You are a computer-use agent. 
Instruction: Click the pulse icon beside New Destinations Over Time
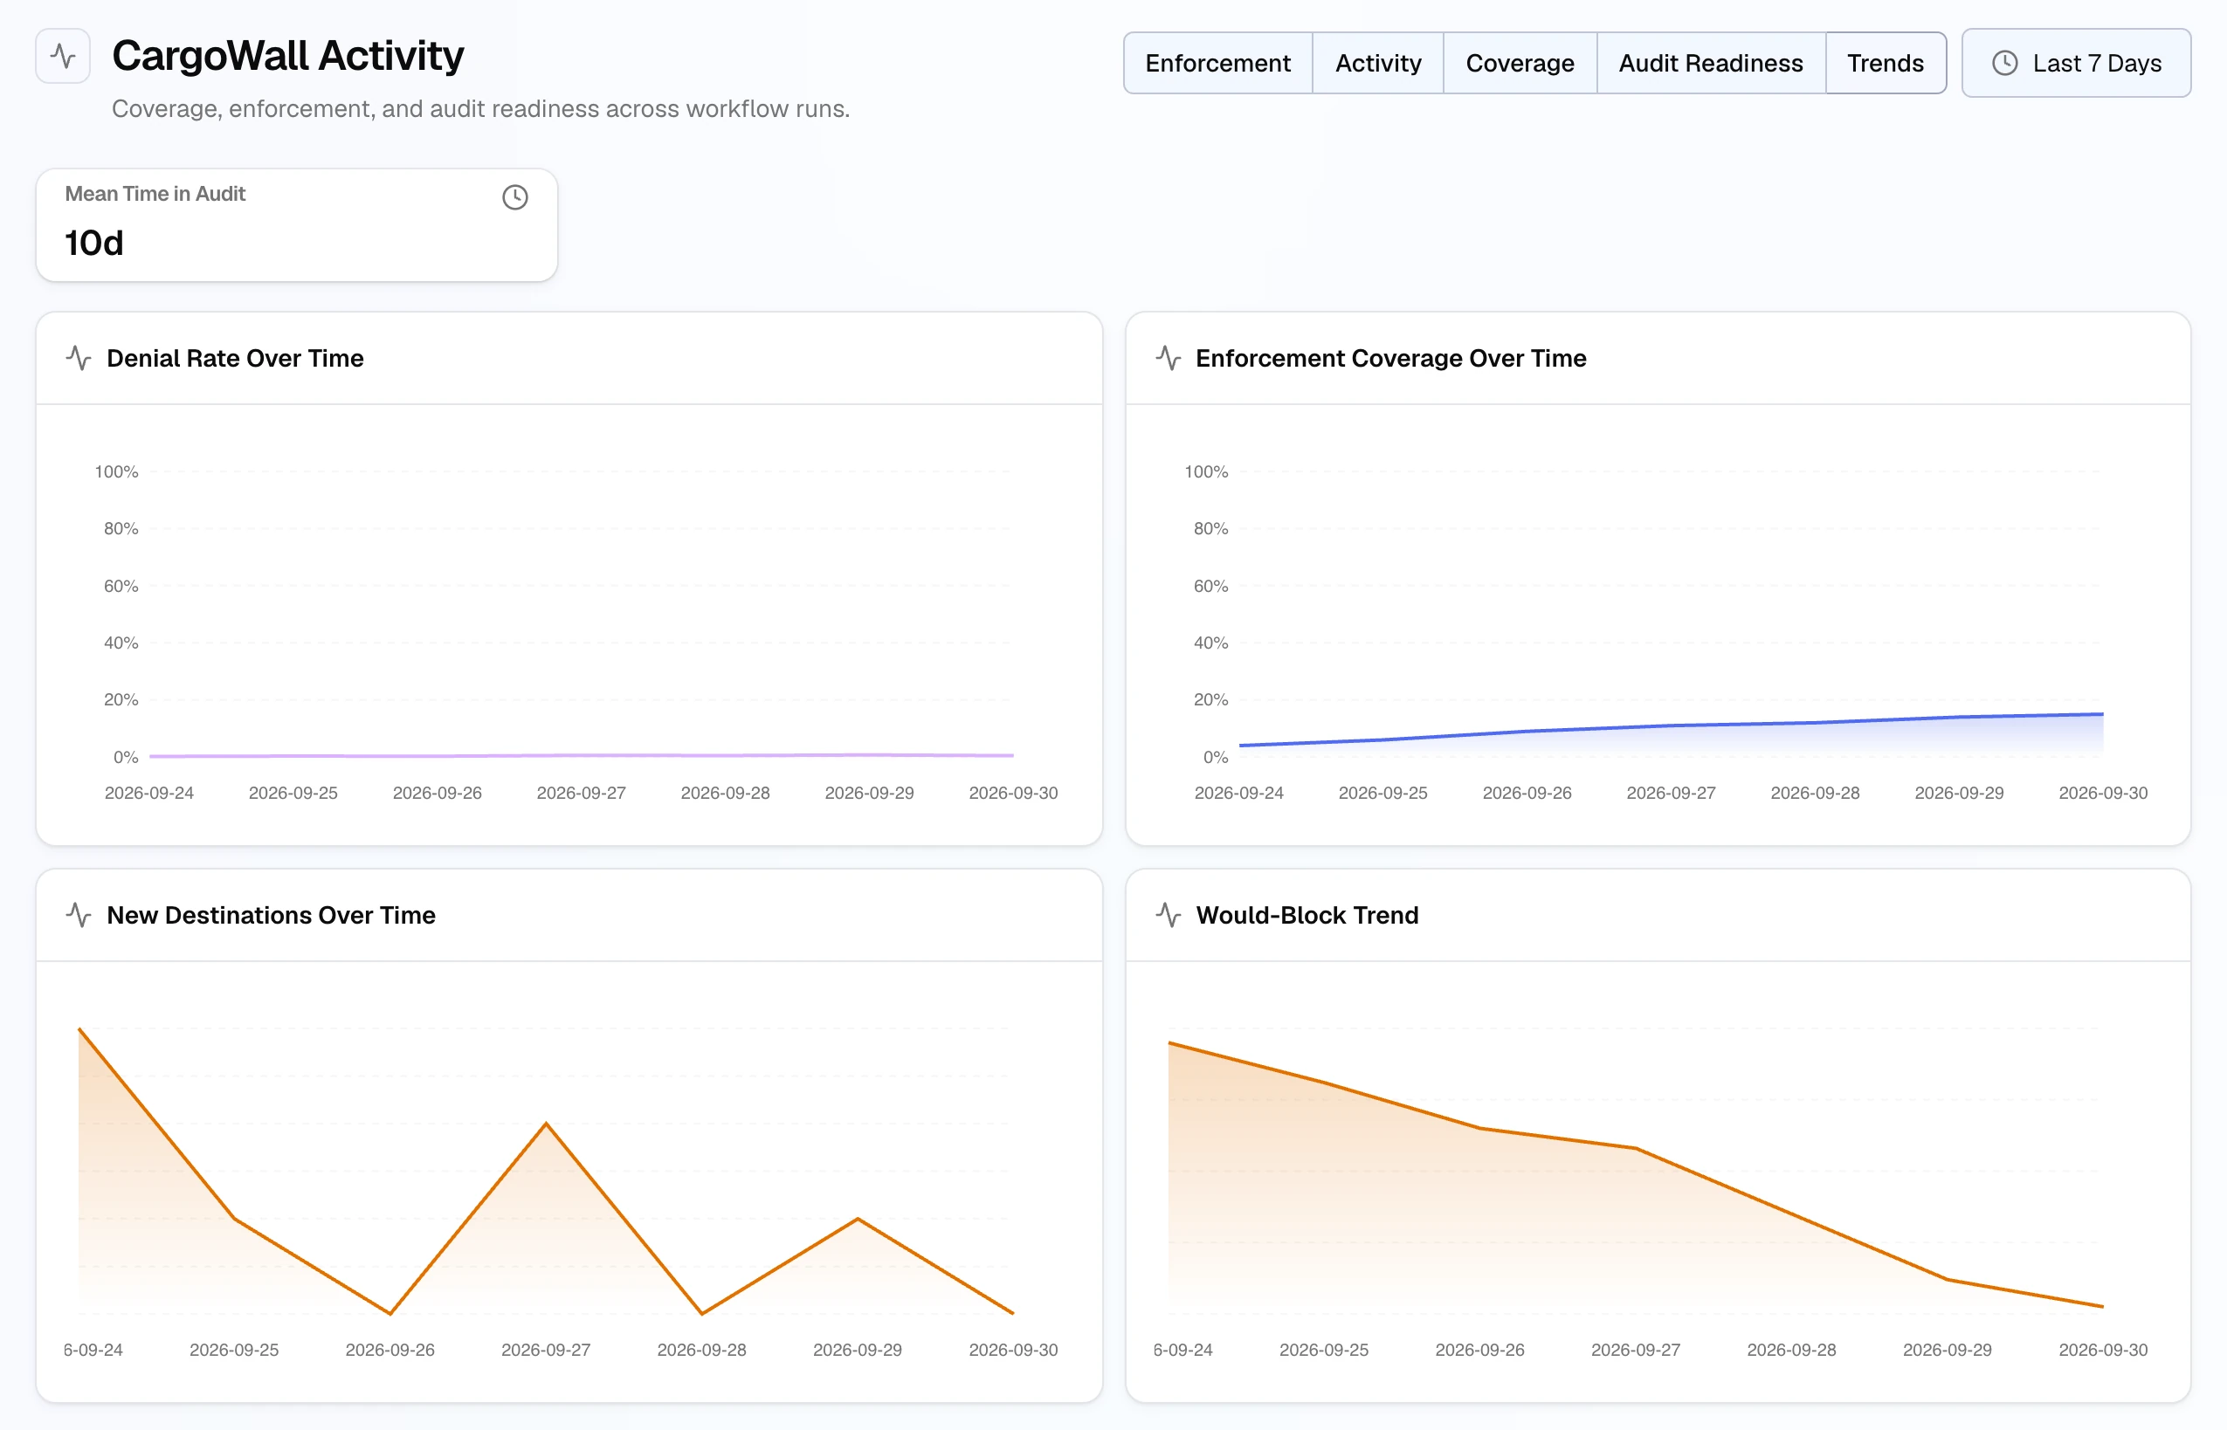(x=79, y=915)
